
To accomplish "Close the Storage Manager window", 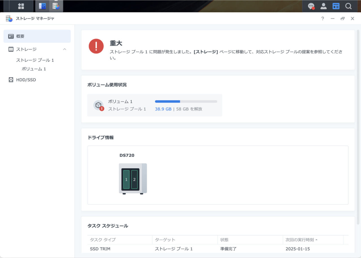I will tap(353, 19).
